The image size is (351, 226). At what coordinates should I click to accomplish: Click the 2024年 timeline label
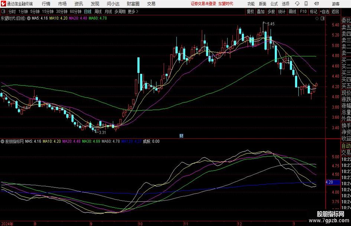point(7,224)
